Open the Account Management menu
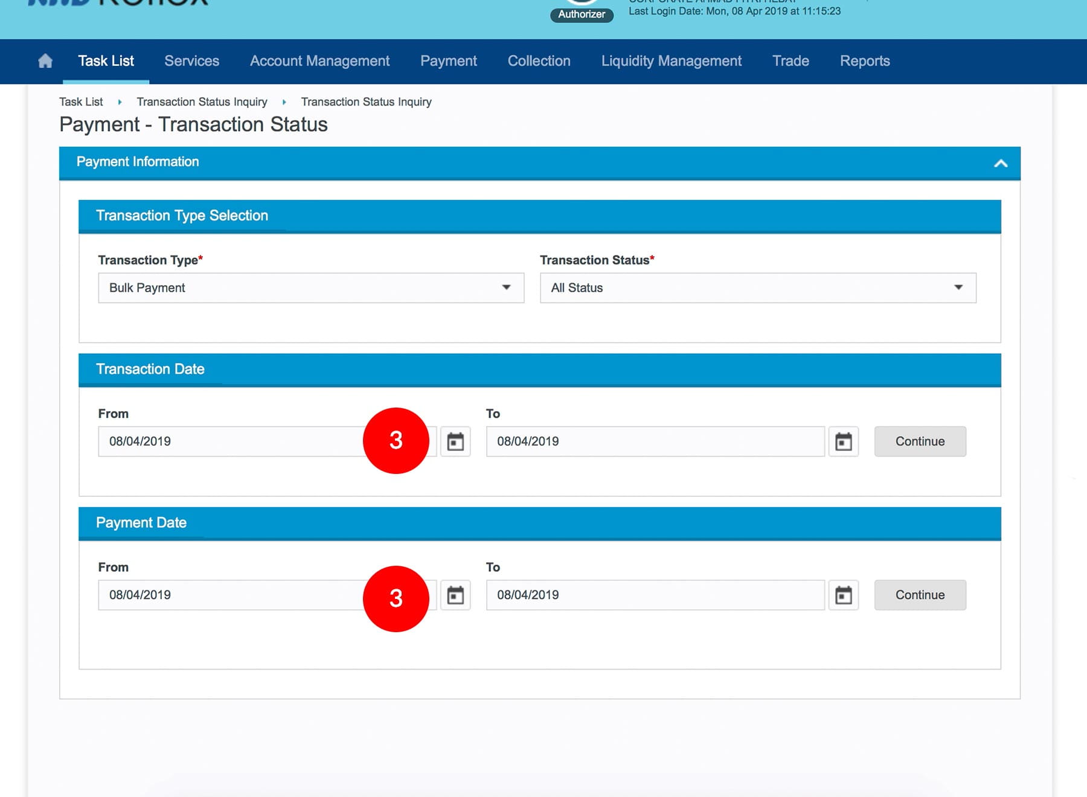Screen dimensions: 1087x797 point(319,61)
